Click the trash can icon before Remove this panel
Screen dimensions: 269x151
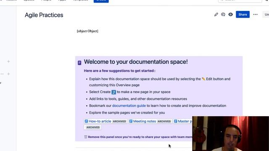(x=86, y=137)
